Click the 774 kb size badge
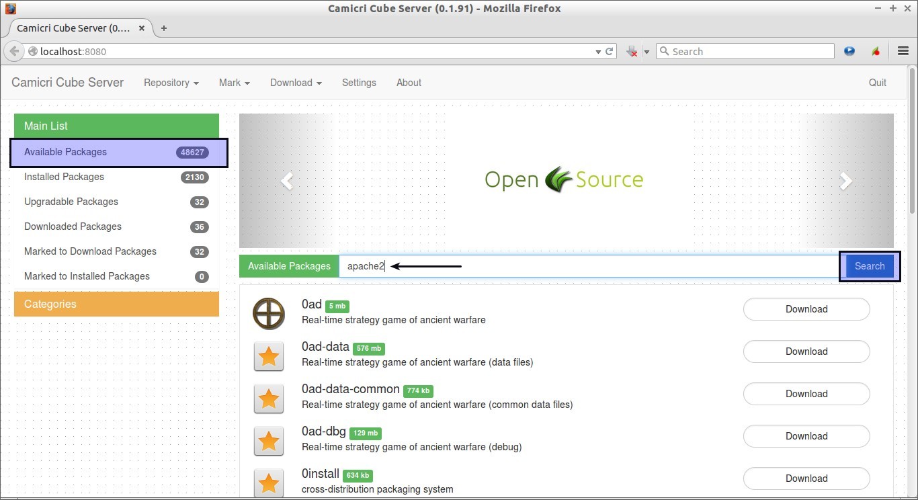 coord(419,391)
